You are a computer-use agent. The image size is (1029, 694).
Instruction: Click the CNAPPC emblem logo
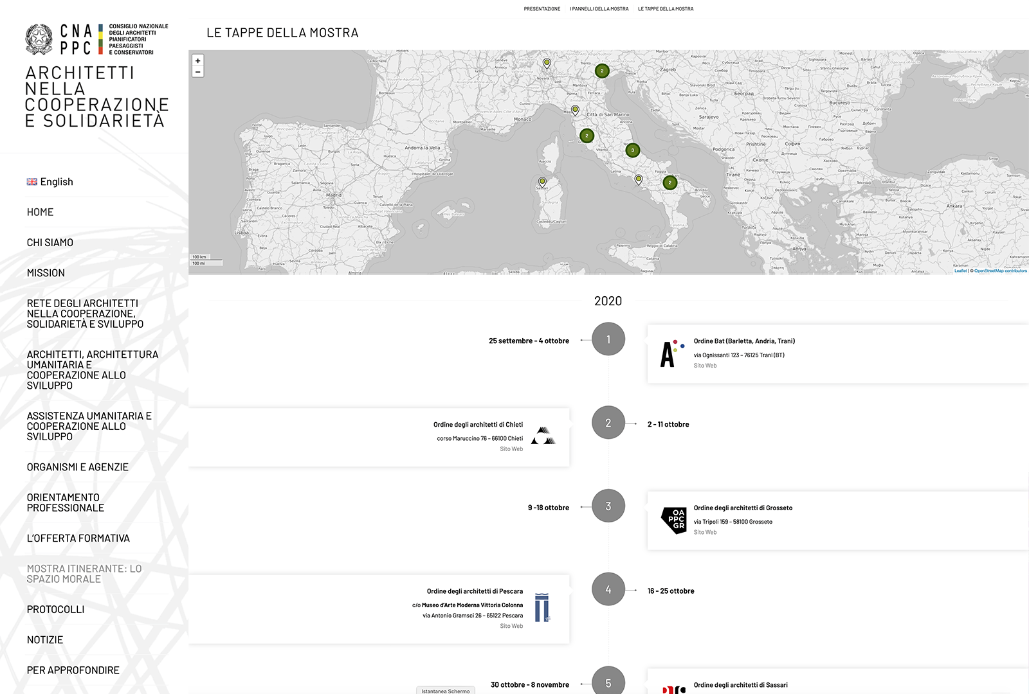tap(39, 39)
